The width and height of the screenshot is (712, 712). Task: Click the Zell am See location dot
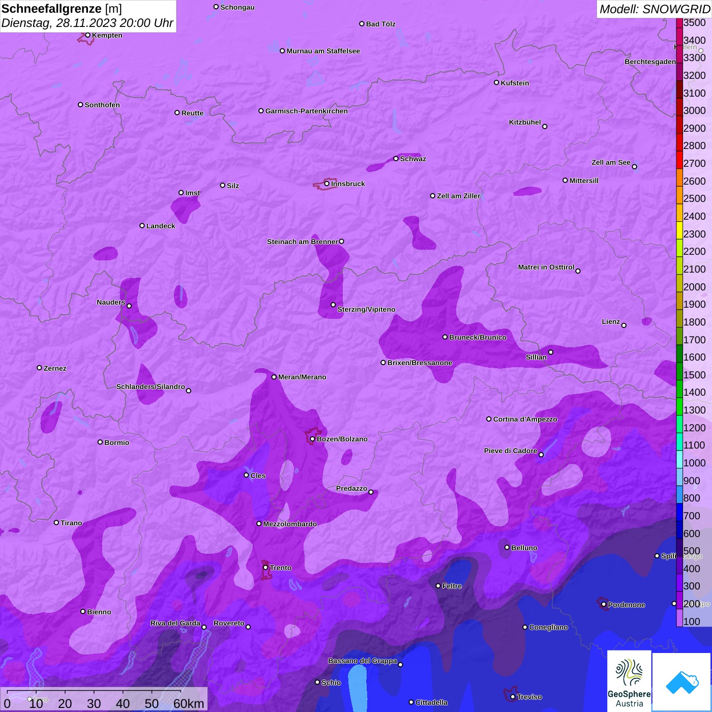[635, 167]
